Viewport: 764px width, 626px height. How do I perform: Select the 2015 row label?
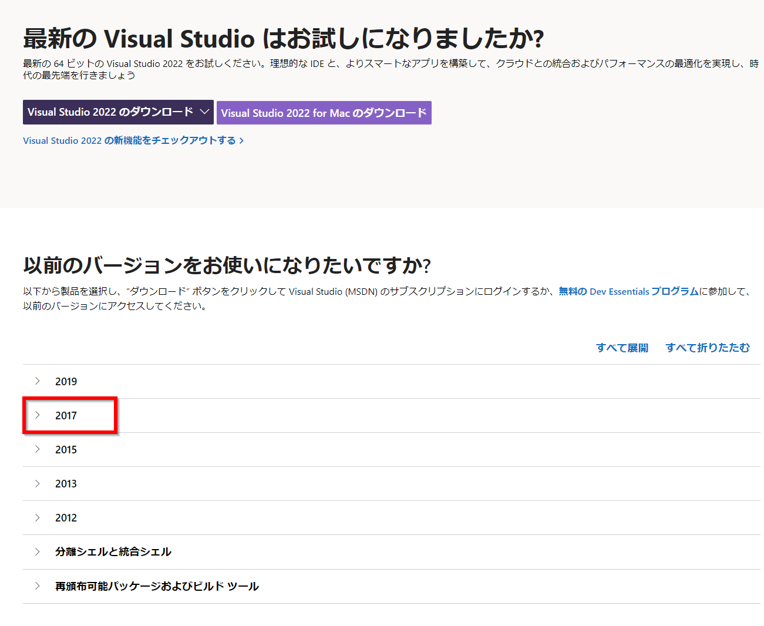coord(66,450)
